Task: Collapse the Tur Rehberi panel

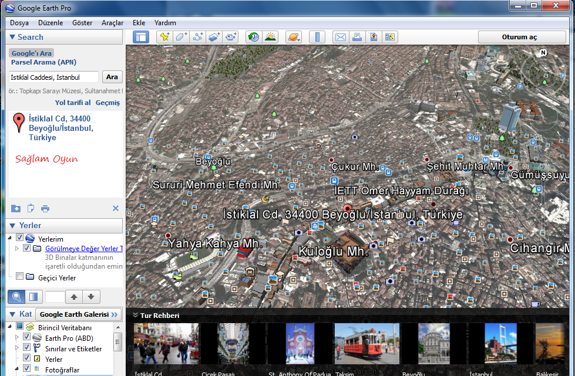Action: point(135,315)
